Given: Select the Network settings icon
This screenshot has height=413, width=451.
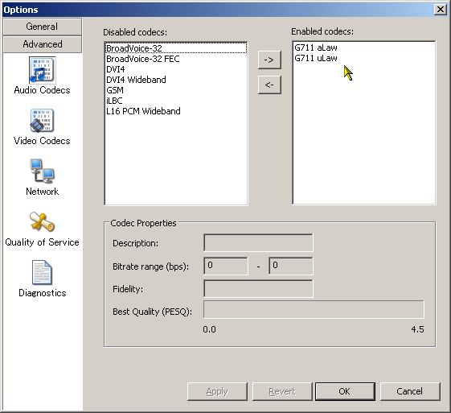Looking at the screenshot, I should [42, 171].
